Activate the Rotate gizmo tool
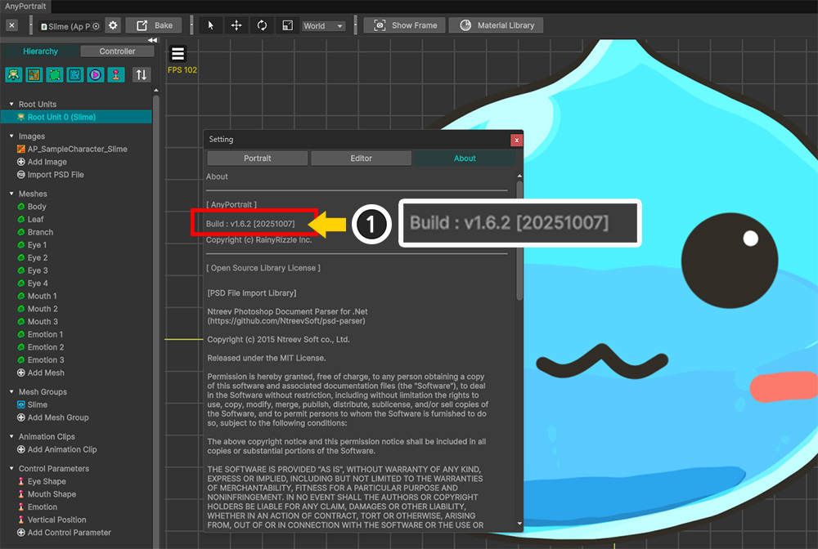The width and height of the screenshot is (818, 549). pos(262,25)
